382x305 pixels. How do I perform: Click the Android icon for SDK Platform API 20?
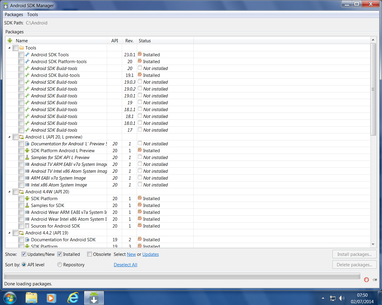click(x=27, y=199)
